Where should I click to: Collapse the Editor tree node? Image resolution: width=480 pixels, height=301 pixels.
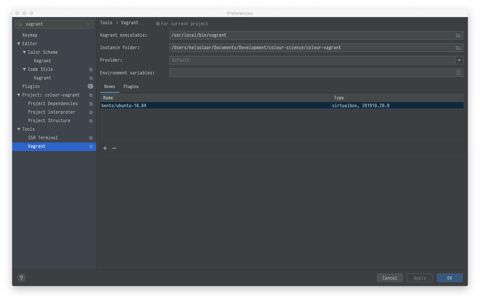(x=19, y=44)
